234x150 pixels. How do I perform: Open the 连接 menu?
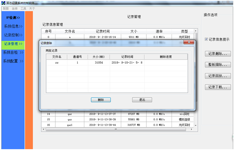15,9
